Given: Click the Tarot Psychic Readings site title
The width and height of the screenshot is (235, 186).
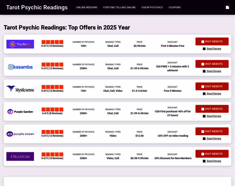Looking at the screenshot, I should [37, 7].
